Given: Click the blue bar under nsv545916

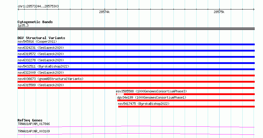Looking at the screenshot, I should (x=136, y=44).
